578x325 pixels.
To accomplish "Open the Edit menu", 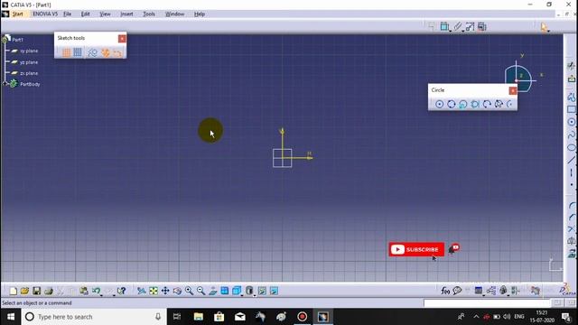I will 85,14.
